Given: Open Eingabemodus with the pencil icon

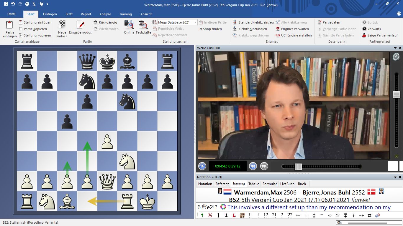Looking at the screenshot, I should (80, 25).
